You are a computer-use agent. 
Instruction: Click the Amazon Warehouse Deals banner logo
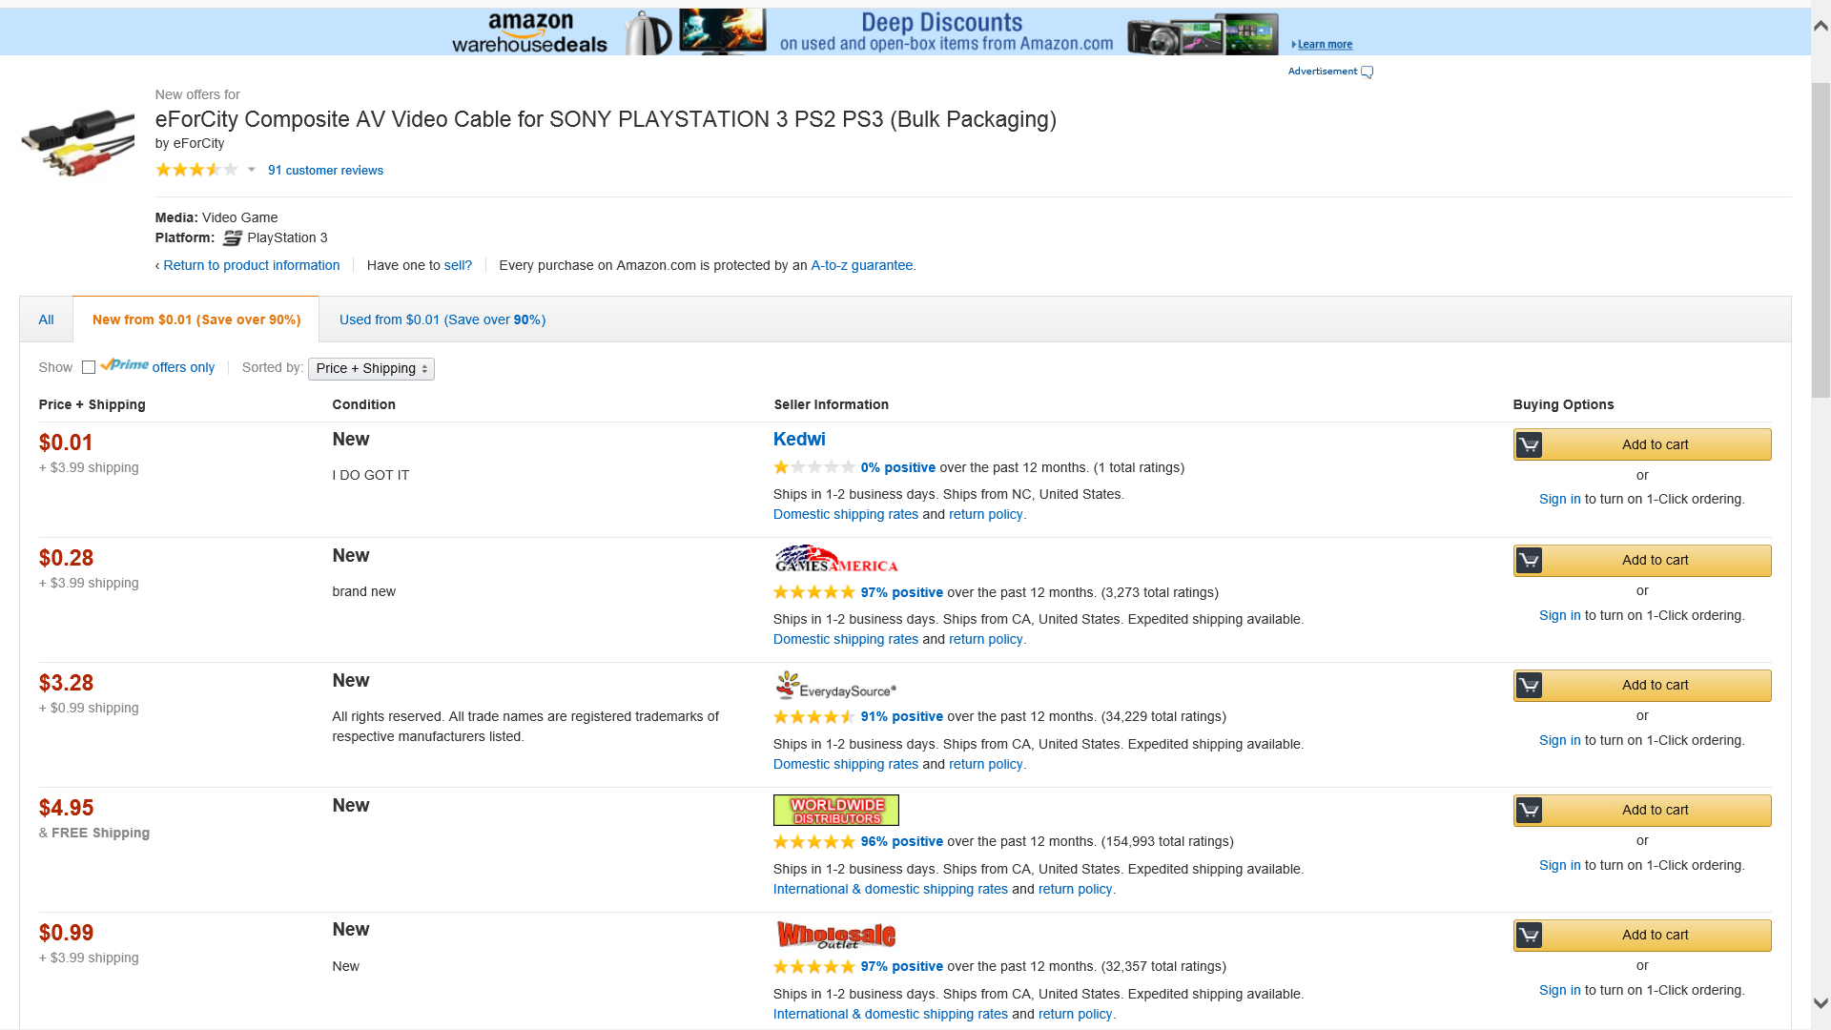(x=529, y=32)
